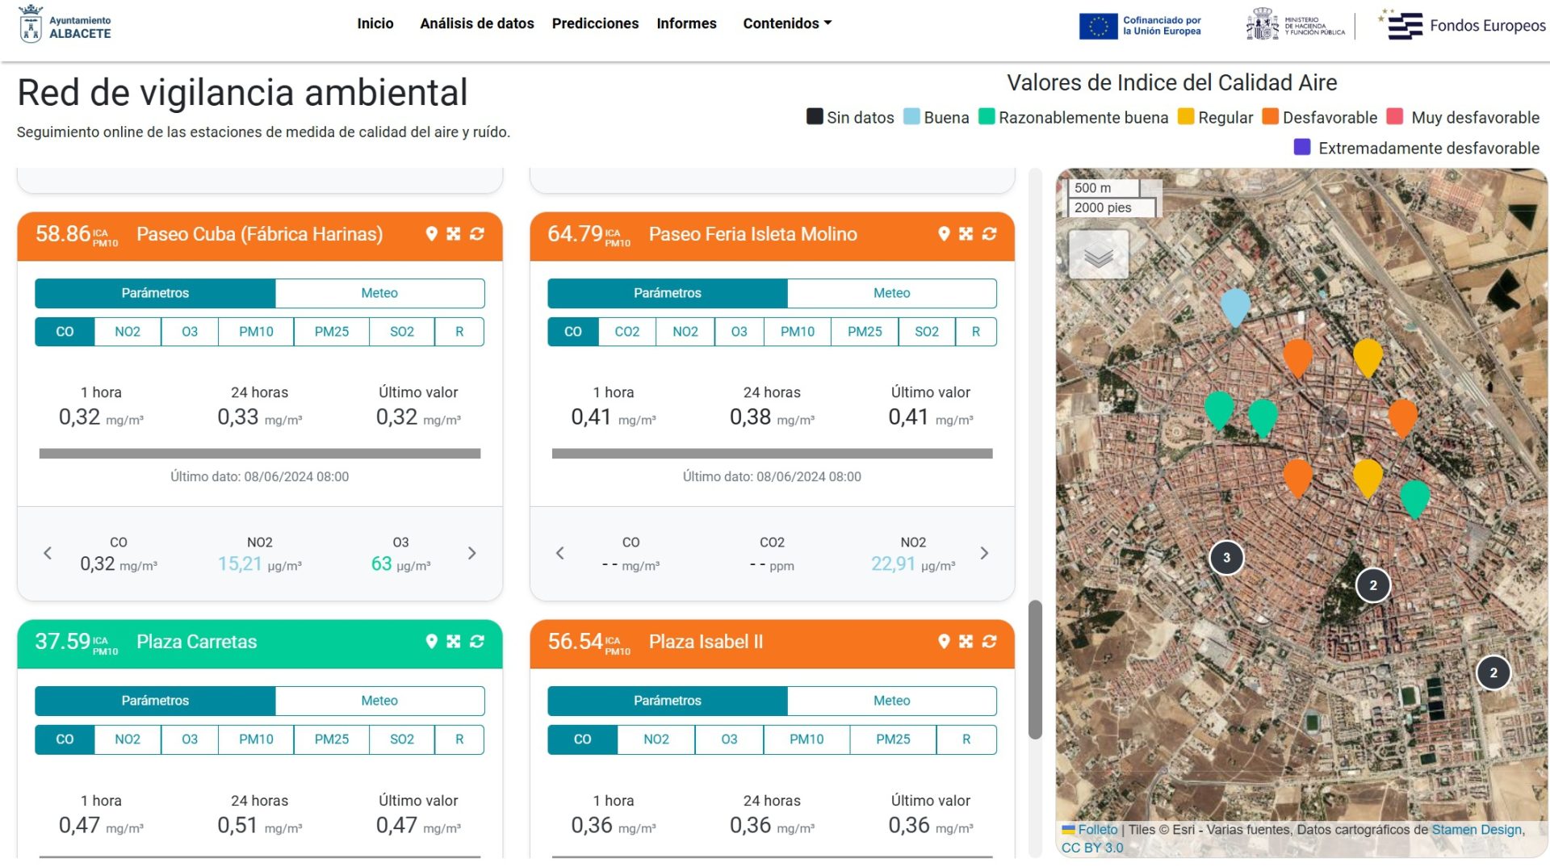Click location pin icon on Paseo Cuba card
1550x867 pixels.
point(432,234)
